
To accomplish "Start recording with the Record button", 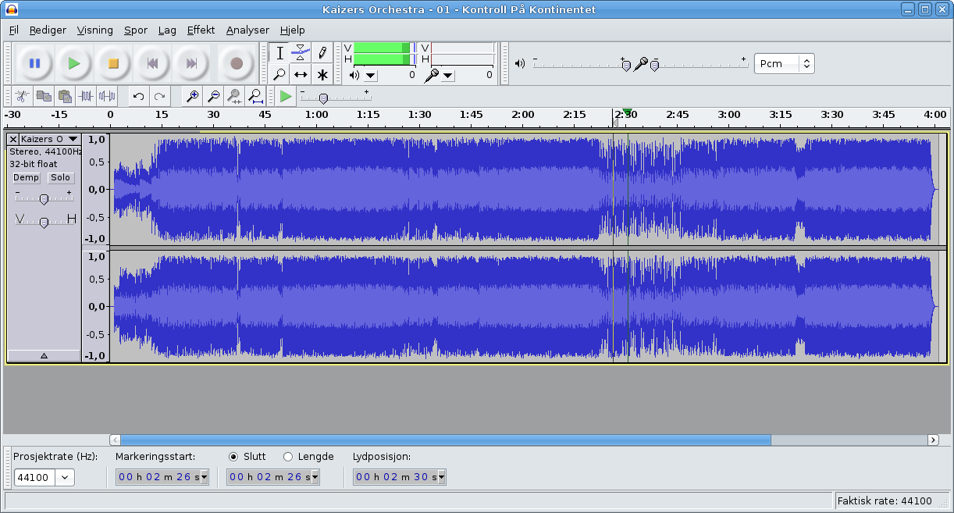I will [x=237, y=63].
